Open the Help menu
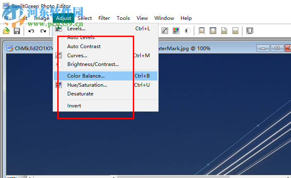This screenshot has height=178, width=291. click(x=186, y=18)
